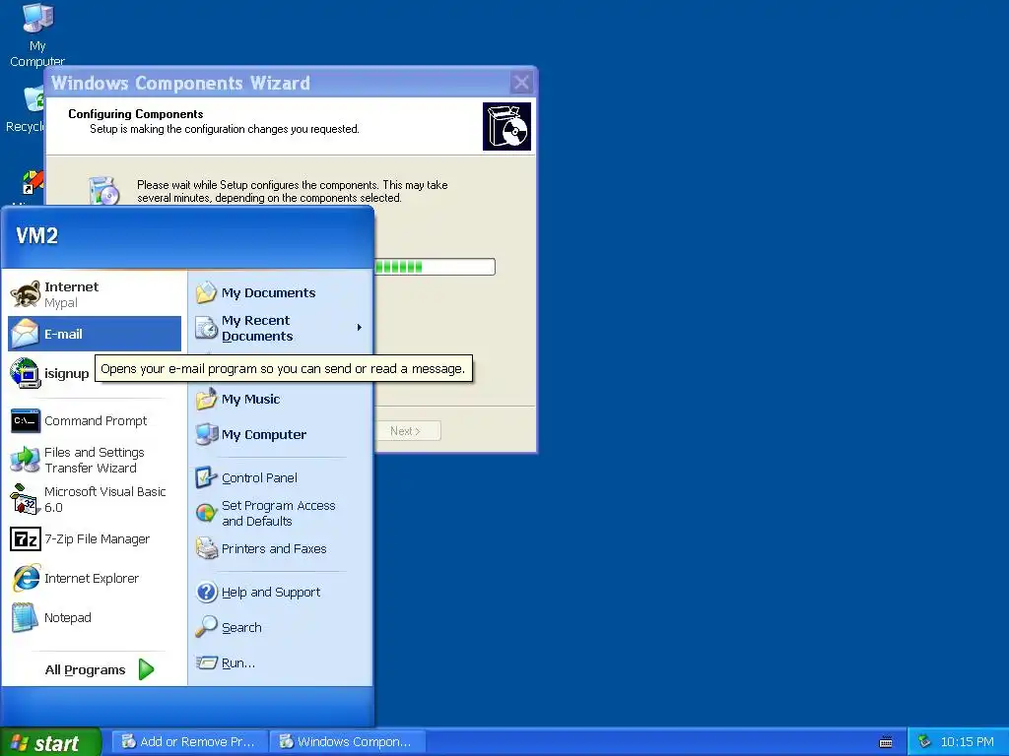Screen dimensions: 1009x756
Task: Click 'Notepad' label text
Action: [68, 618]
